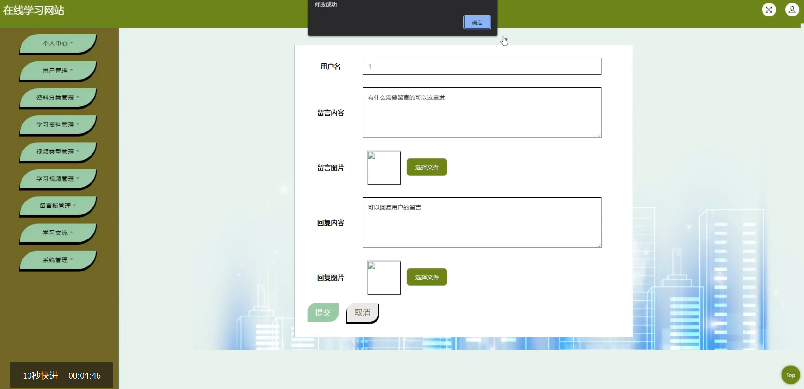The height and width of the screenshot is (389, 804).
Task: Open the 留言板管理 menu
Action: tap(58, 206)
